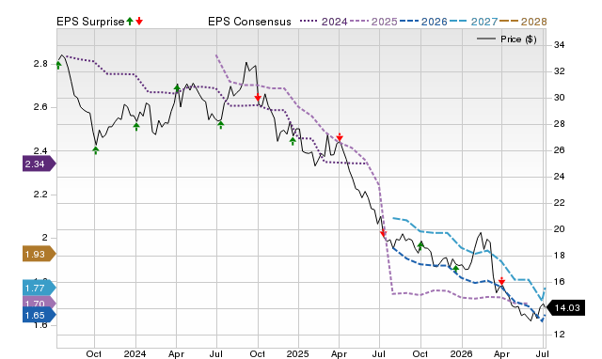Click the red surprise arrow at Oct 2024
The image size is (602, 359).
click(x=258, y=97)
